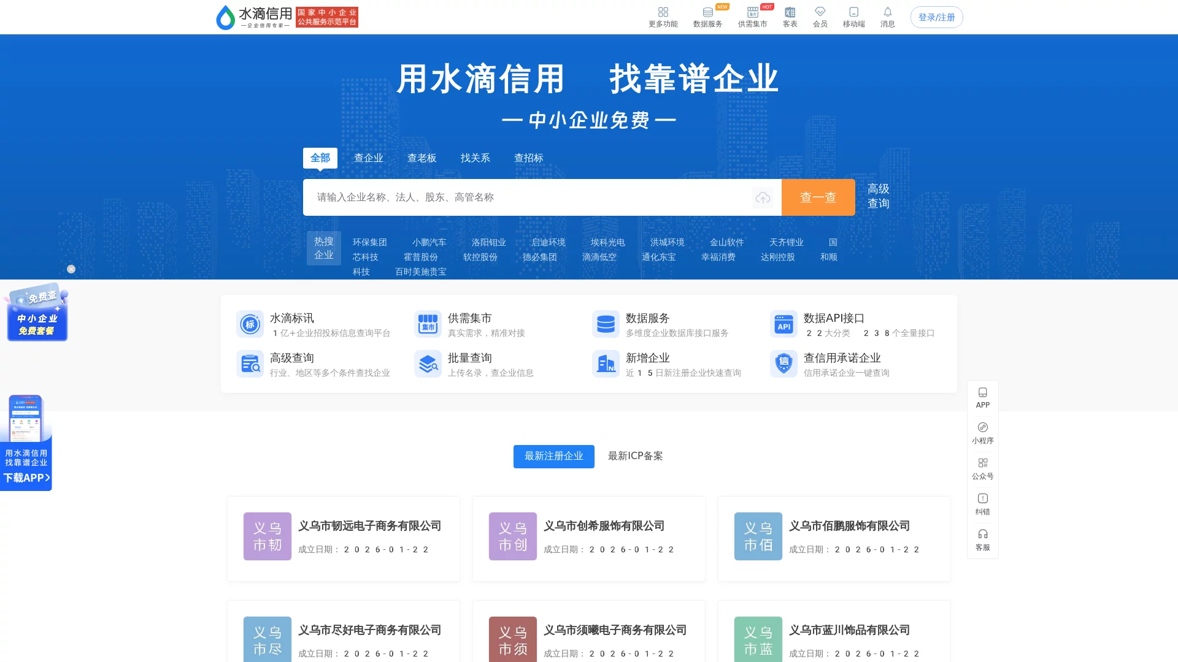1178x662 pixels.
Task: Open 供需集市 marked with HOT badge
Action: tap(752, 15)
